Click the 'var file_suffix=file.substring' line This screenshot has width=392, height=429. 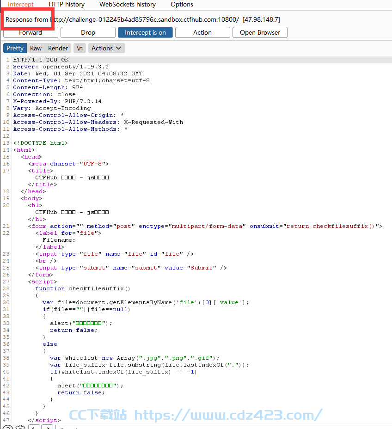click(x=149, y=365)
